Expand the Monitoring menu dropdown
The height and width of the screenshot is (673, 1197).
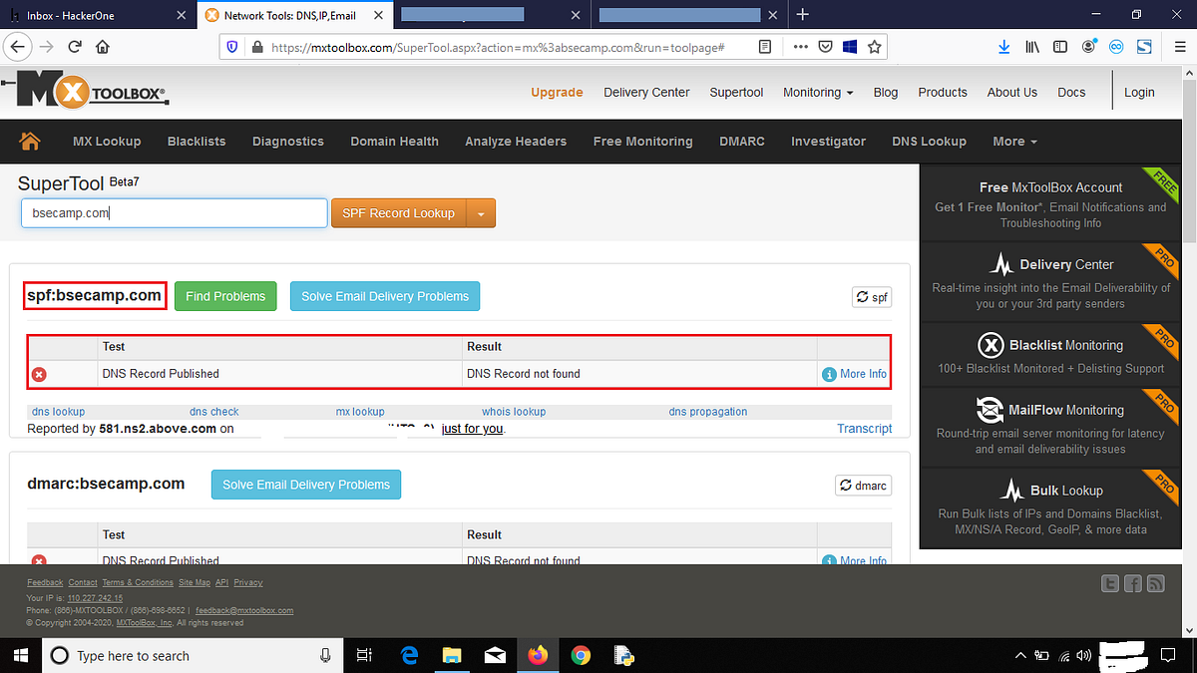(x=818, y=92)
